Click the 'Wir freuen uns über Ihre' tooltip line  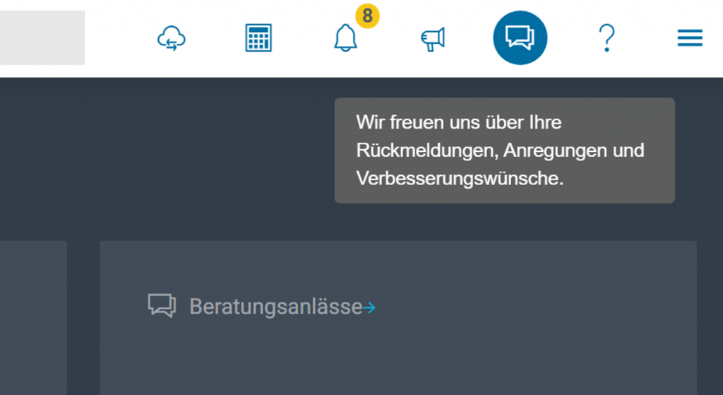click(459, 123)
